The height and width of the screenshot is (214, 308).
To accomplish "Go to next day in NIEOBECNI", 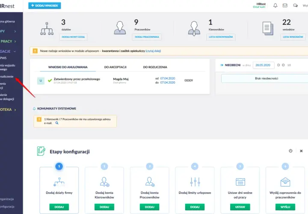I will pos(283,65).
